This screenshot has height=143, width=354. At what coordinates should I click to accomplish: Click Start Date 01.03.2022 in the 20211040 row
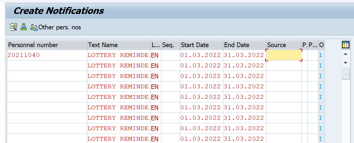click(201, 55)
